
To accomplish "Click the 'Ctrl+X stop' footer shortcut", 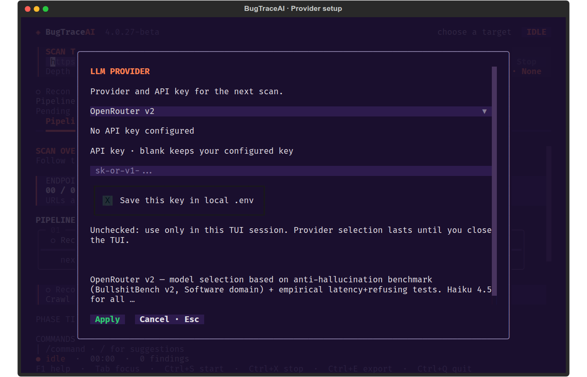I will 276,369.
